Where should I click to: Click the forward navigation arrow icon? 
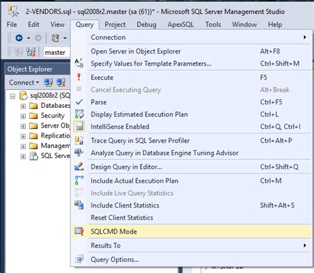tap(38, 38)
